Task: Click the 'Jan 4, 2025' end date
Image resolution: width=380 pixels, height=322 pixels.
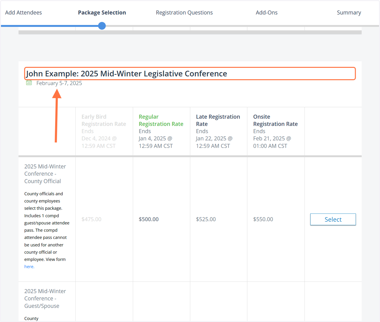Action: point(156,142)
